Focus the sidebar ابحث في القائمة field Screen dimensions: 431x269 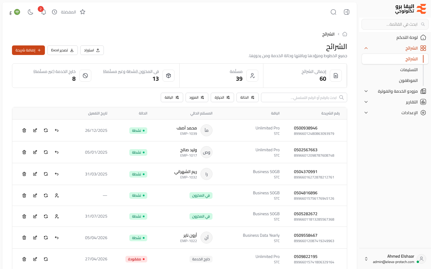[x=395, y=24]
